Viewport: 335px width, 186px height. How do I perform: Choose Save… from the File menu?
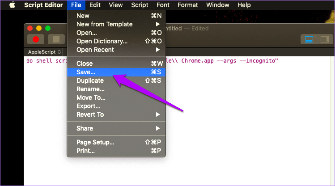click(x=116, y=72)
